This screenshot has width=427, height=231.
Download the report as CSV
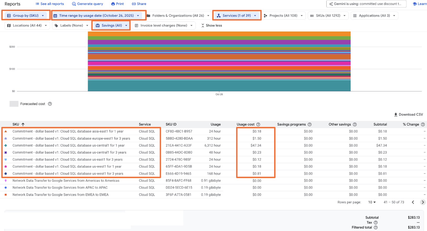[x=408, y=115]
